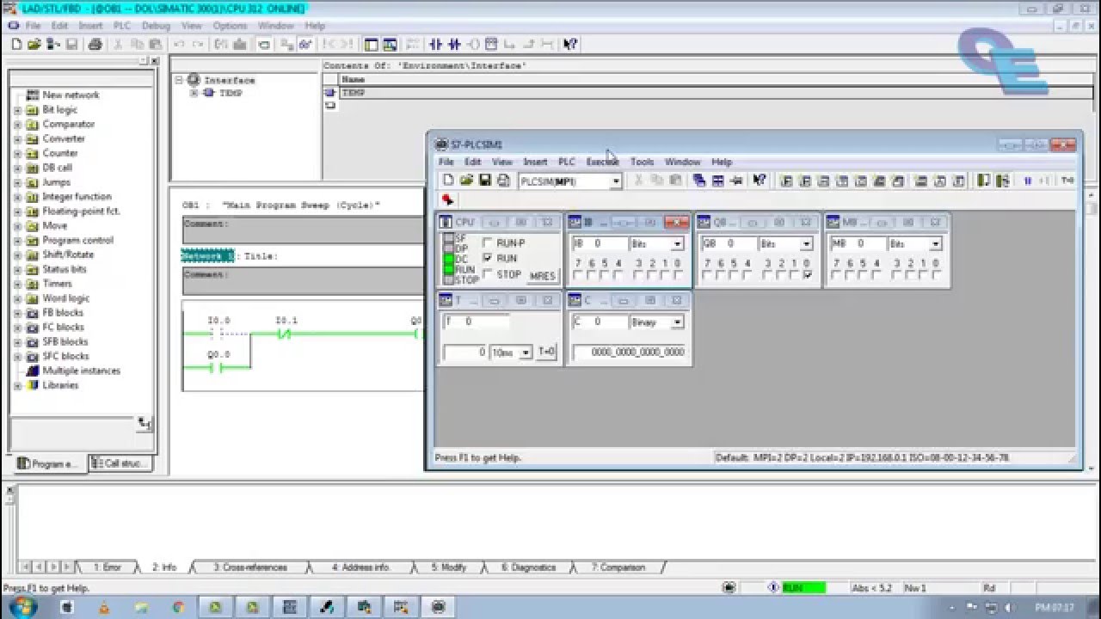The image size is (1101, 619).
Task: Switch to the 6: Diagnostics tab
Action: click(x=528, y=567)
